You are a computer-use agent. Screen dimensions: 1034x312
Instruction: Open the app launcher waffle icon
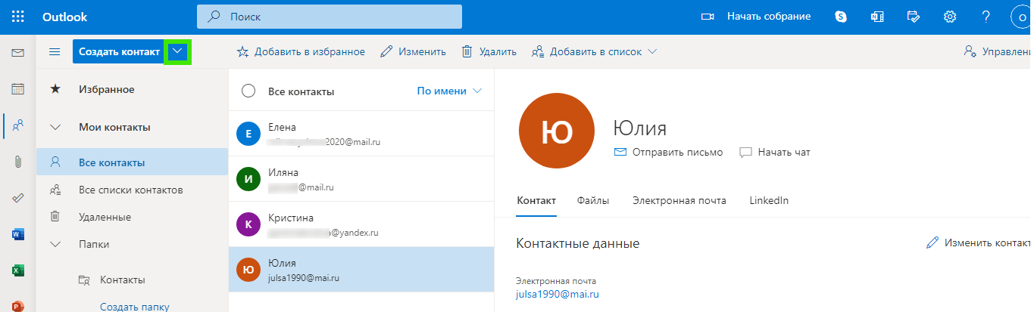pos(18,17)
